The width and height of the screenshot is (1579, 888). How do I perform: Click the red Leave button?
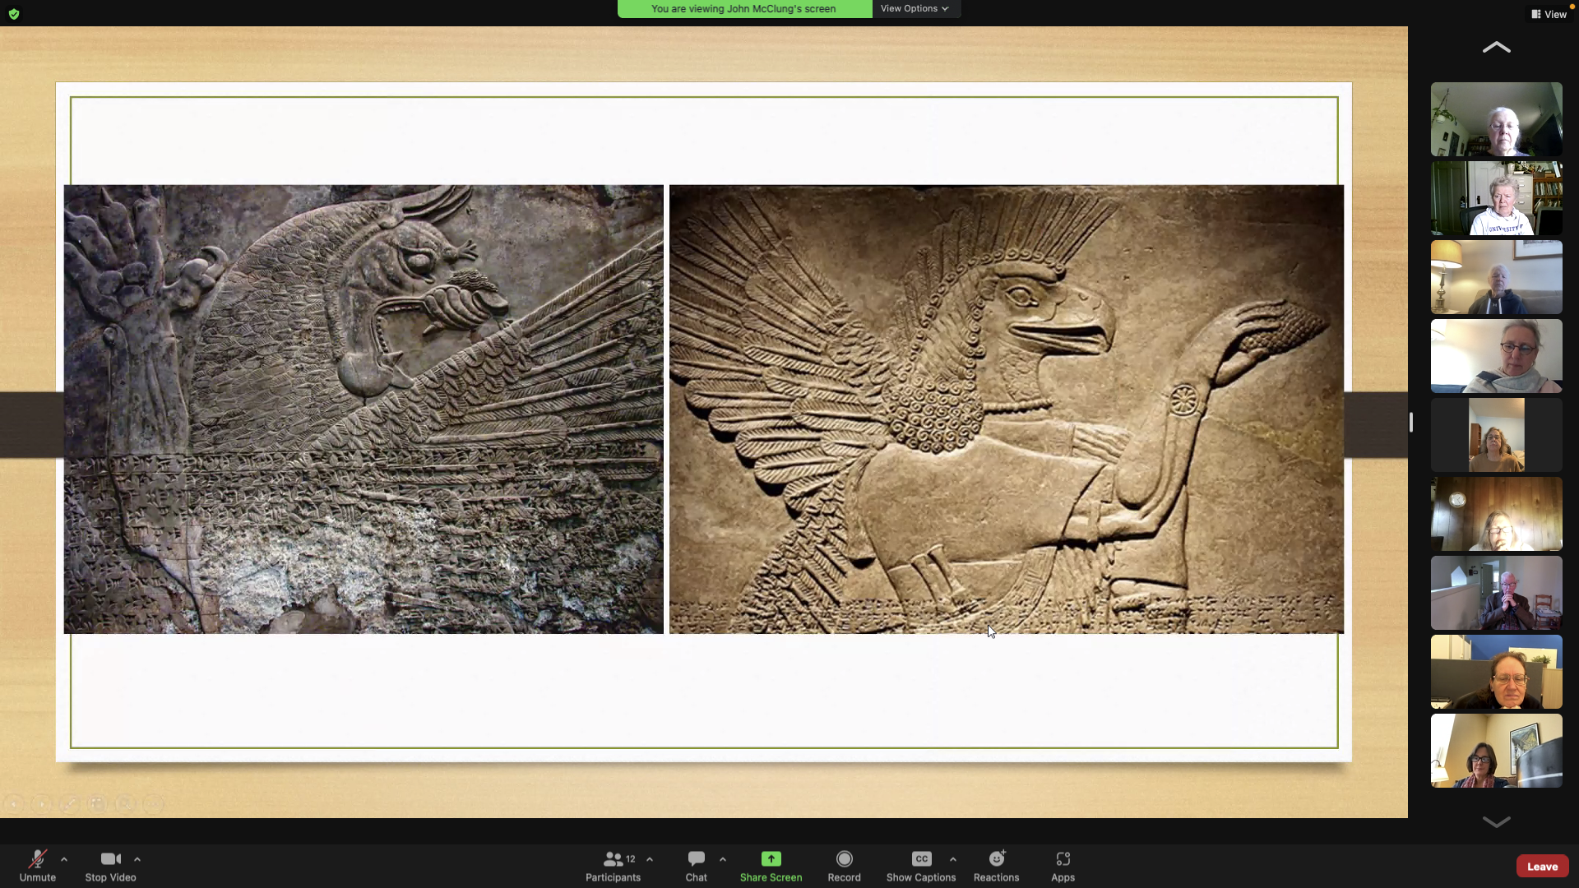(1542, 866)
